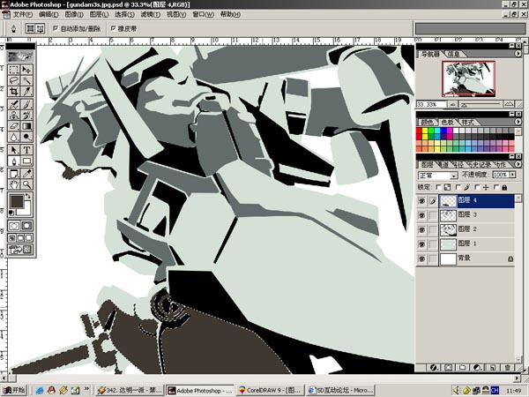This screenshot has width=529, height=397.
Task: Enable lock all checkbox
Action: coord(496,187)
